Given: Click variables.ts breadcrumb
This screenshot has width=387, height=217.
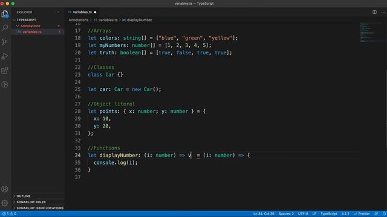Looking at the screenshot, I should coord(108,20).
